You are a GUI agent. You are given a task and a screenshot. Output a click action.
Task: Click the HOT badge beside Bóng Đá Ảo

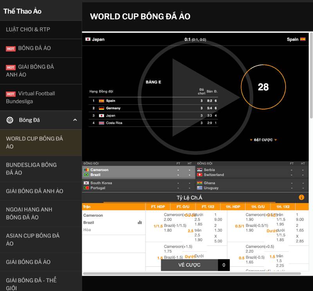[x=11, y=48]
